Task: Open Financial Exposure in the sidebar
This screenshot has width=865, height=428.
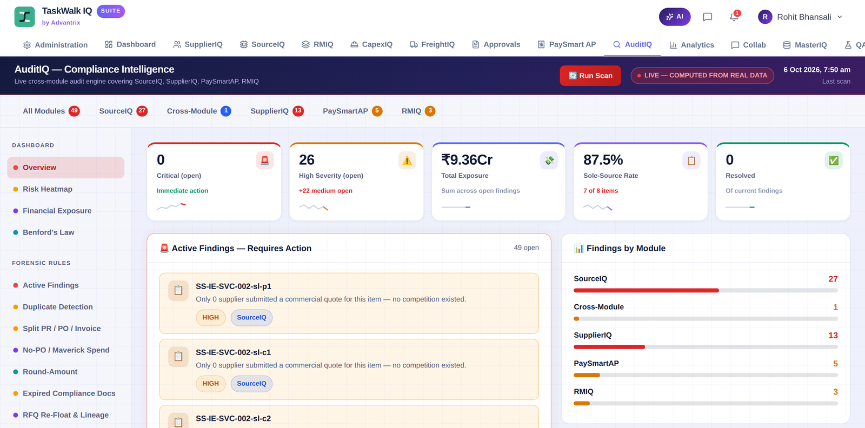Action: point(65,211)
